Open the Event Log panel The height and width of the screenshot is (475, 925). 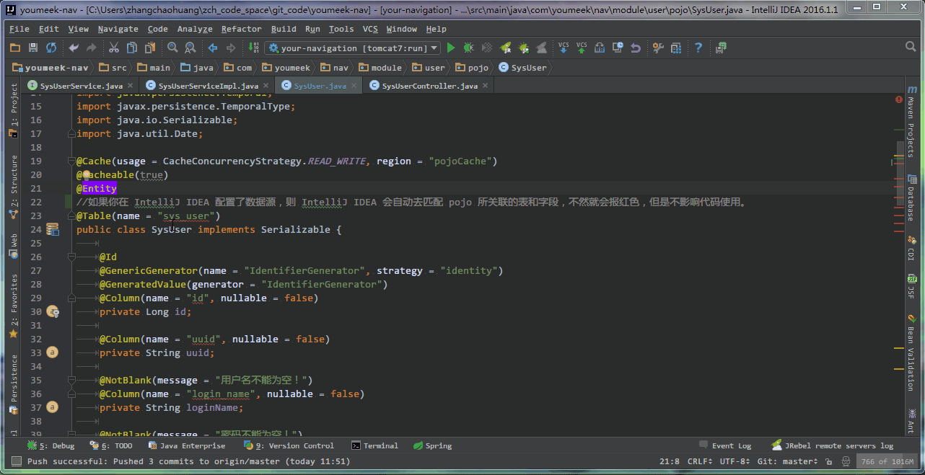click(x=725, y=445)
